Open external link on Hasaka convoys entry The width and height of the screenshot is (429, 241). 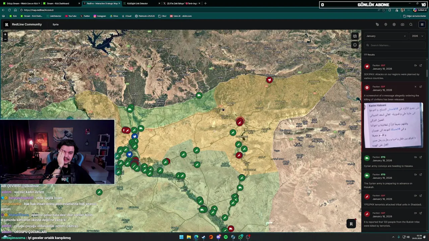(421, 157)
